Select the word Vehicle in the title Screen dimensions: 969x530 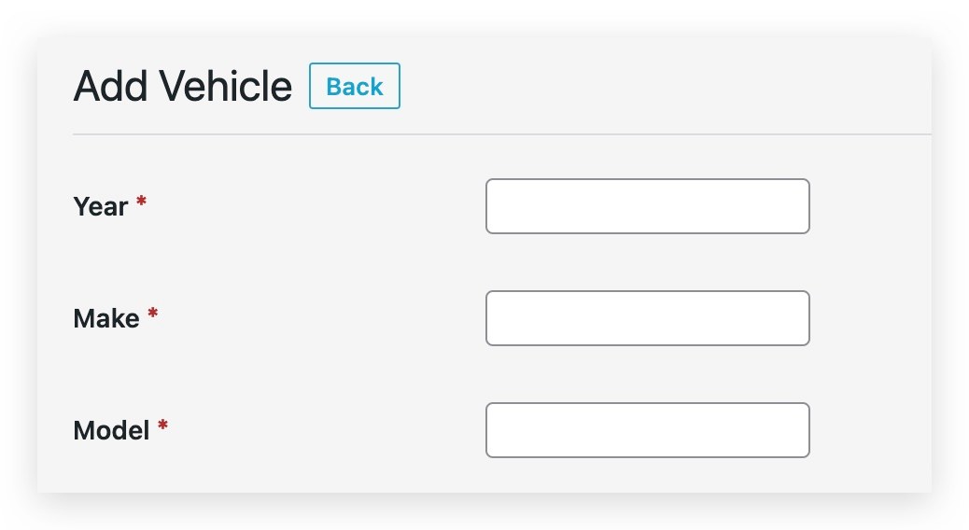coord(226,86)
